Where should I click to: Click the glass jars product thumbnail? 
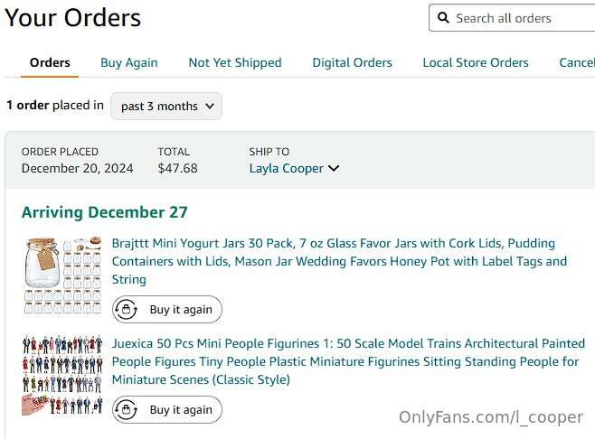click(x=62, y=276)
